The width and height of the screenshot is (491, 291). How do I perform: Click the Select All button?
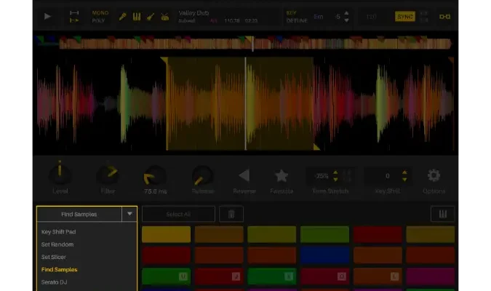[x=178, y=214]
